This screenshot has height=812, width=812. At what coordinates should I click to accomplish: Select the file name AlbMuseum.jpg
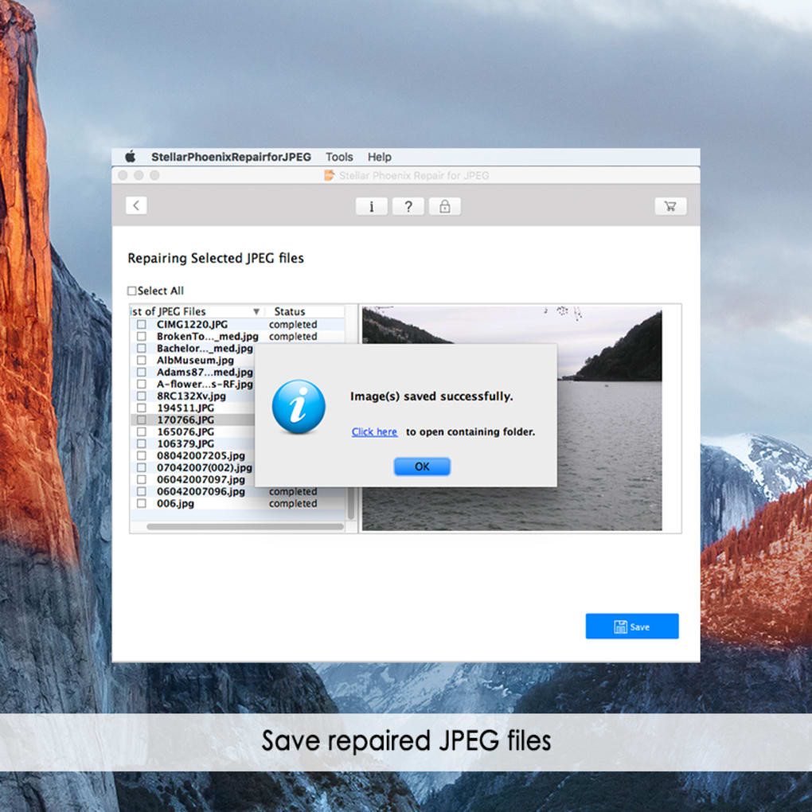pos(195,361)
